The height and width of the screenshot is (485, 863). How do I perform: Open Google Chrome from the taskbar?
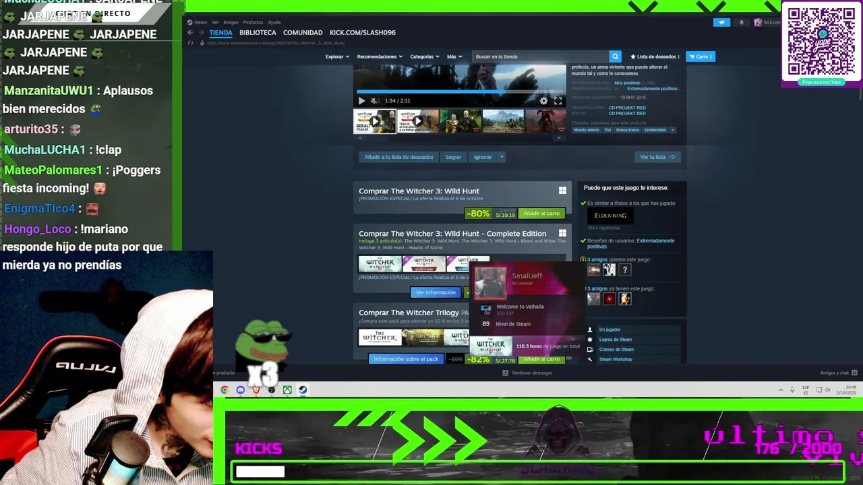(225, 390)
